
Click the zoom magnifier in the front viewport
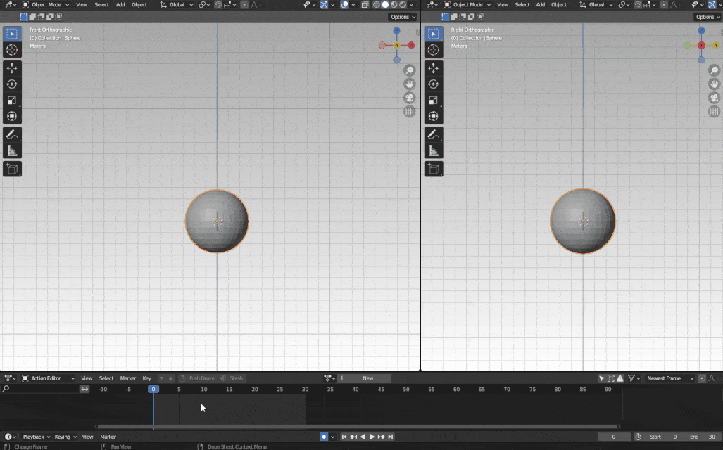(x=409, y=70)
